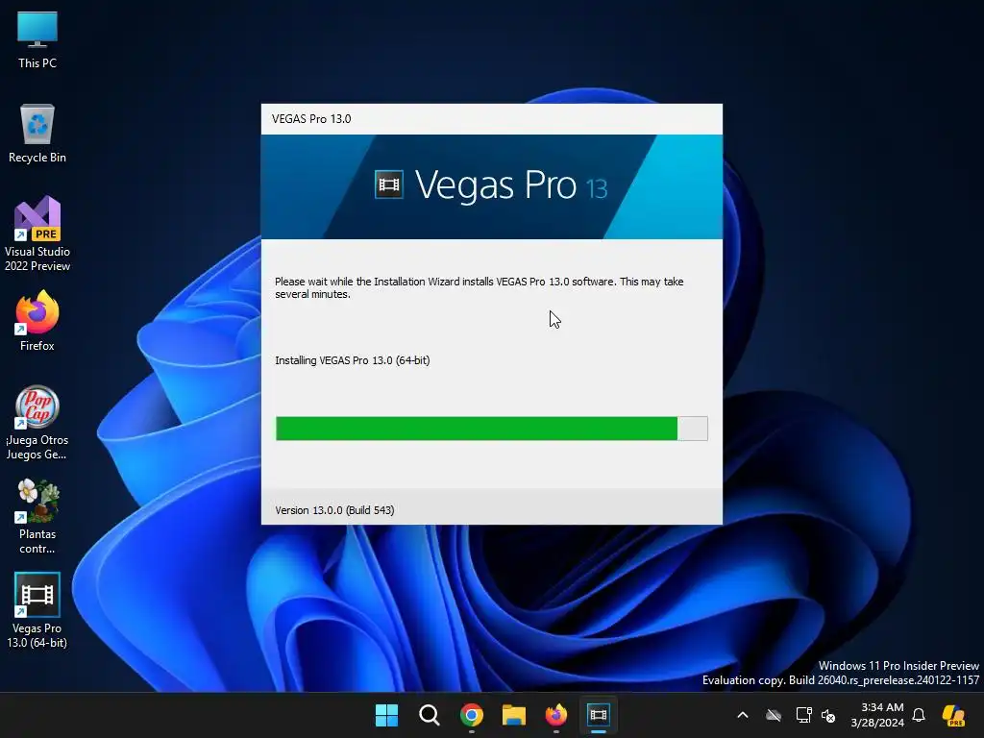984x738 pixels.
Task: Open the Windows Start menu
Action: click(386, 715)
